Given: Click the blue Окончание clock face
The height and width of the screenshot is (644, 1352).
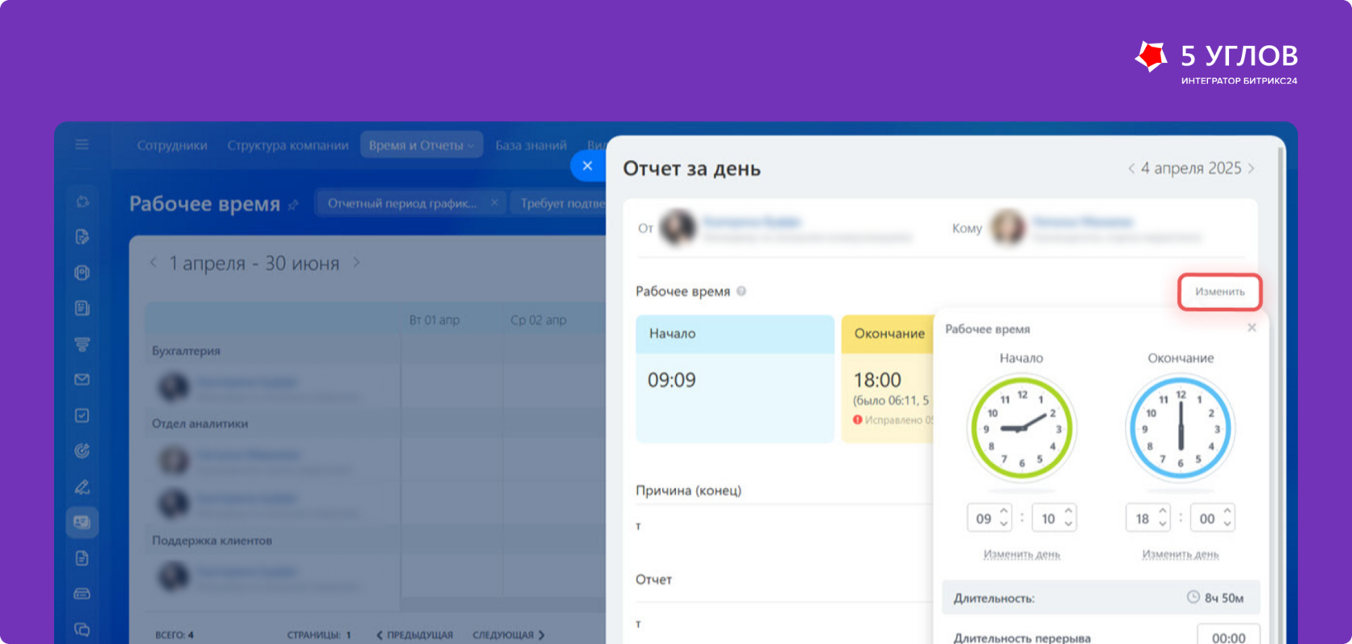Looking at the screenshot, I should (1180, 428).
